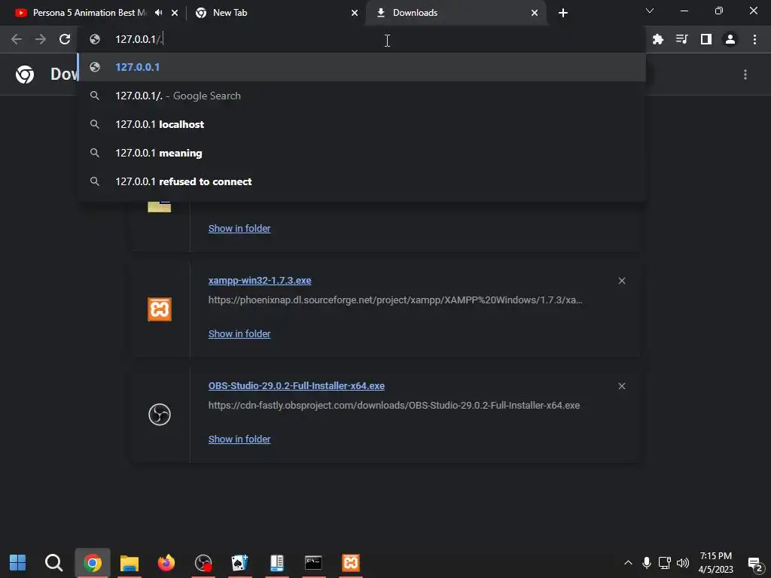The width and height of the screenshot is (771, 578).
Task: Open the xampp-win32-1.7.3.exe download link
Action: tap(260, 281)
